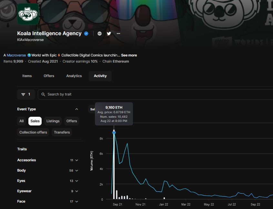Screen dimensions: 273x209
Task: Toggle the Sales event filter
Action: tap(35, 121)
